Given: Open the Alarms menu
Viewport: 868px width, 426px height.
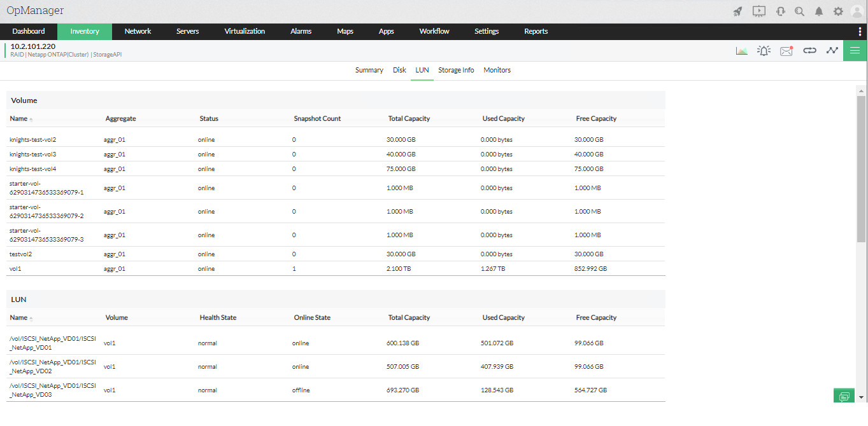Looking at the screenshot, I should pos(301,31).
